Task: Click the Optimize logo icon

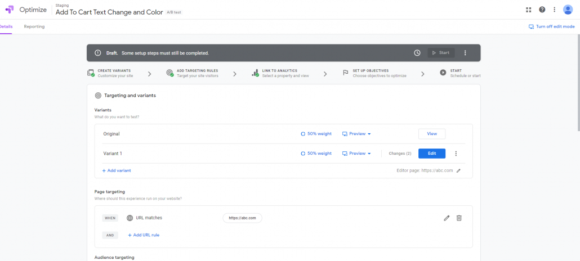Action: (x=9, y=10)
